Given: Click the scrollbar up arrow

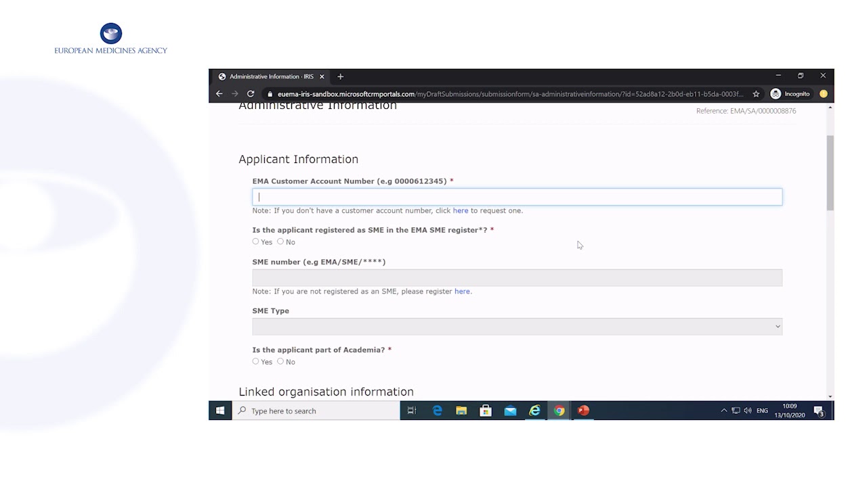Looking at the screenshot, I should [x=830, y=108].
